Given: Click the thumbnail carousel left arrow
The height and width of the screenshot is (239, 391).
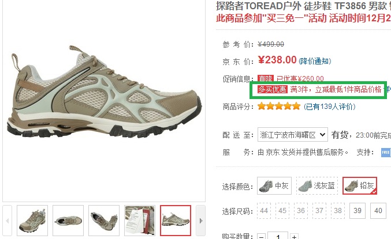Looking at the screenshot, I should pos(8,221).
